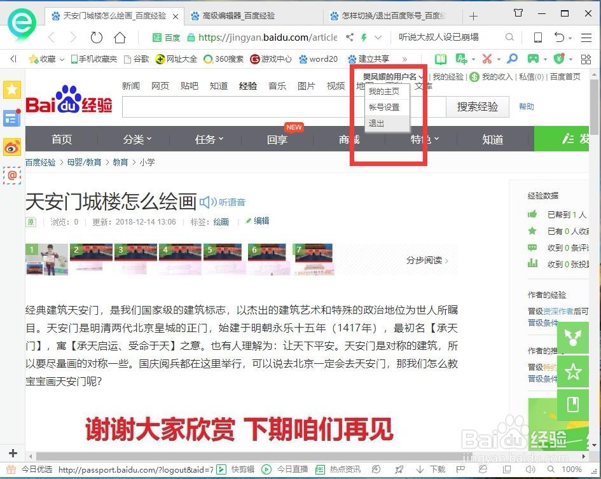
Task: Click the browser back arrow
Action: pyautogui.click(x=52, y=38)
